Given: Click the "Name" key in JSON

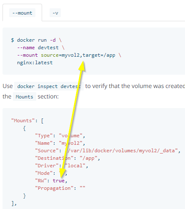Looking at the screenshot, I should pyautogui.click(x=44, y=143).
